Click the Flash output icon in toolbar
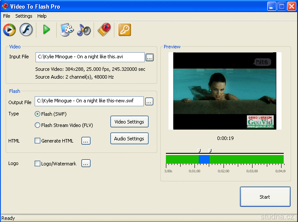Viewport: 298px width, 222px height. click(x=27, y=30)
